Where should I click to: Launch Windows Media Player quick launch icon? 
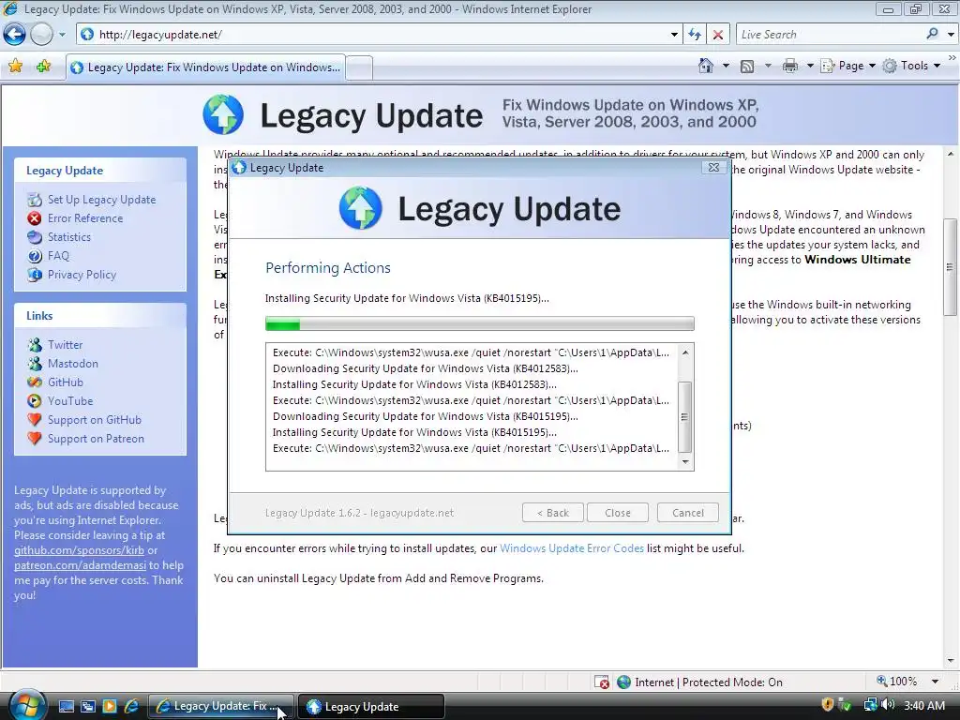[110, 706]
